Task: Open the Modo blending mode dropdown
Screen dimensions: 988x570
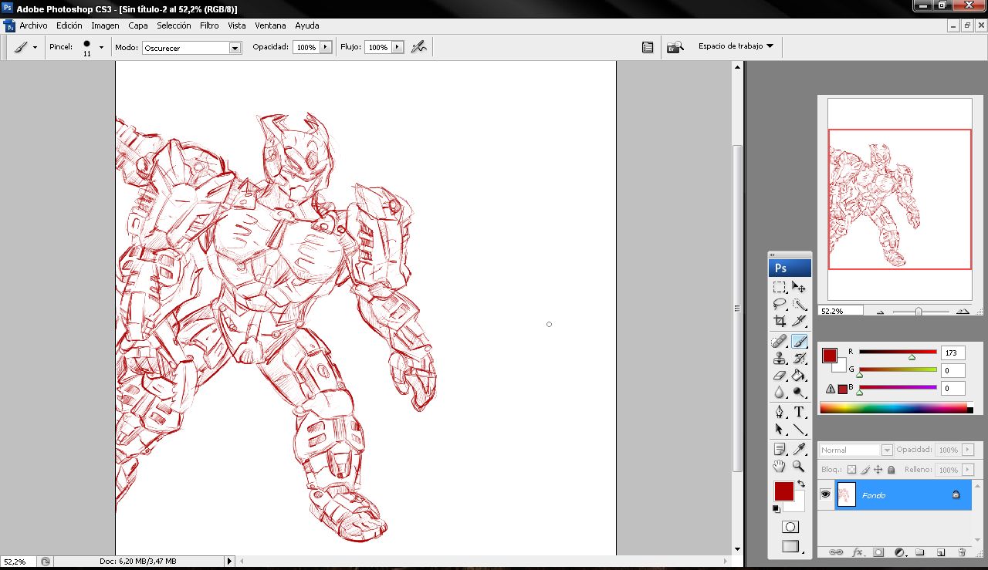Action: 235,48
